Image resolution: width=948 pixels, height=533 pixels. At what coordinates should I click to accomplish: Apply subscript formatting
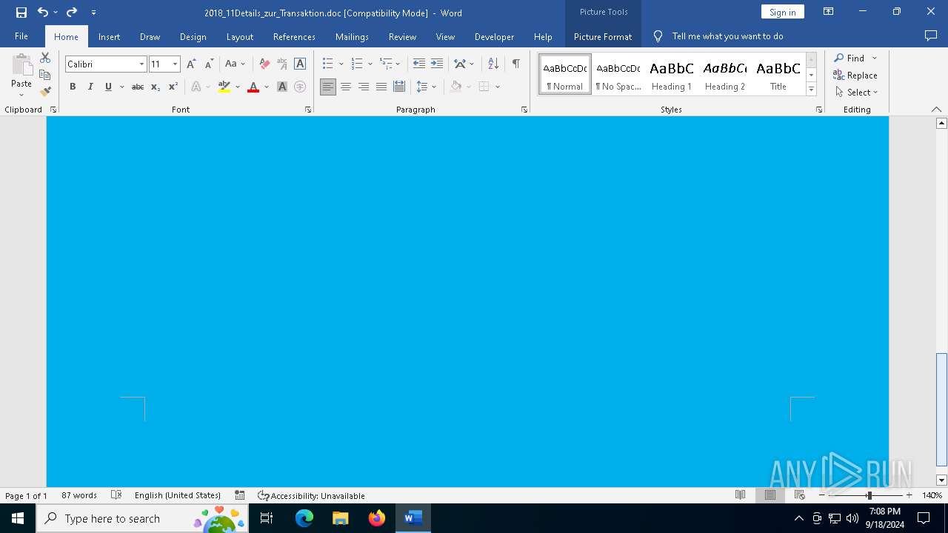click(156, 87)
